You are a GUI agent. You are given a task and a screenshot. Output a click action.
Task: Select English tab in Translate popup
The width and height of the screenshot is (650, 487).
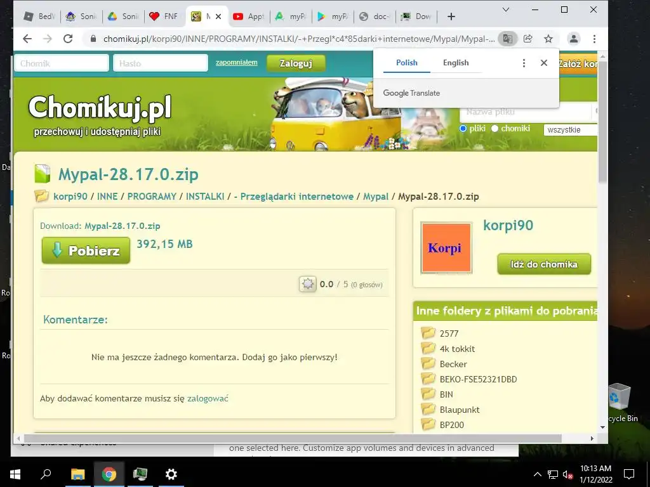456,63
